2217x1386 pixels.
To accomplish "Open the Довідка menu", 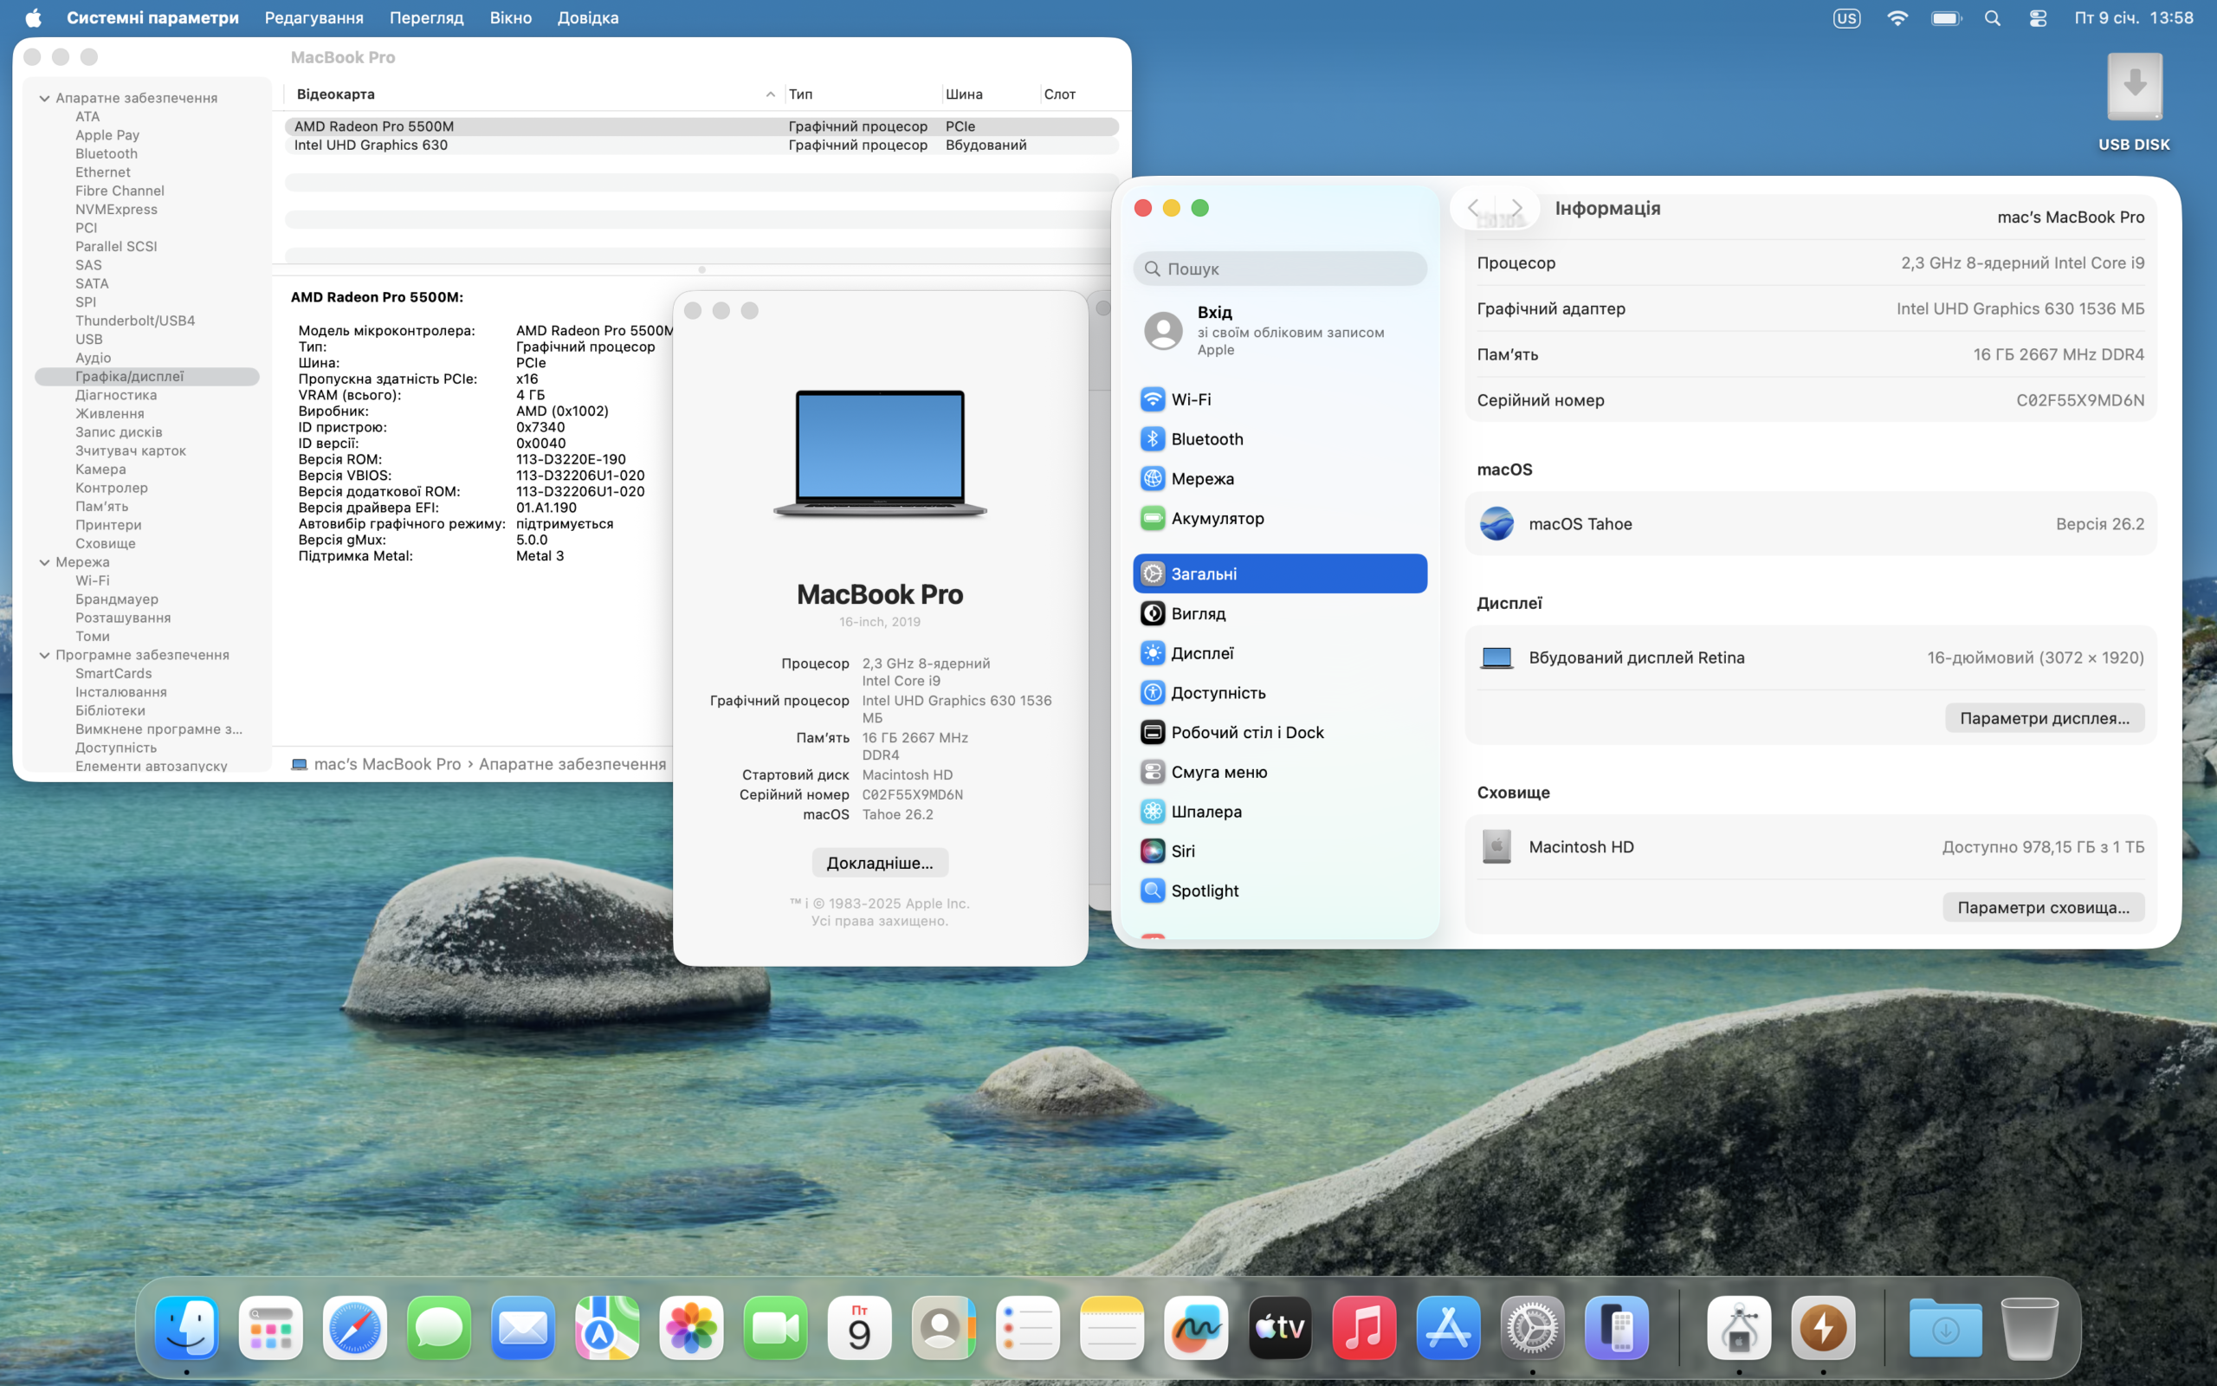I will tap(587, 18).
